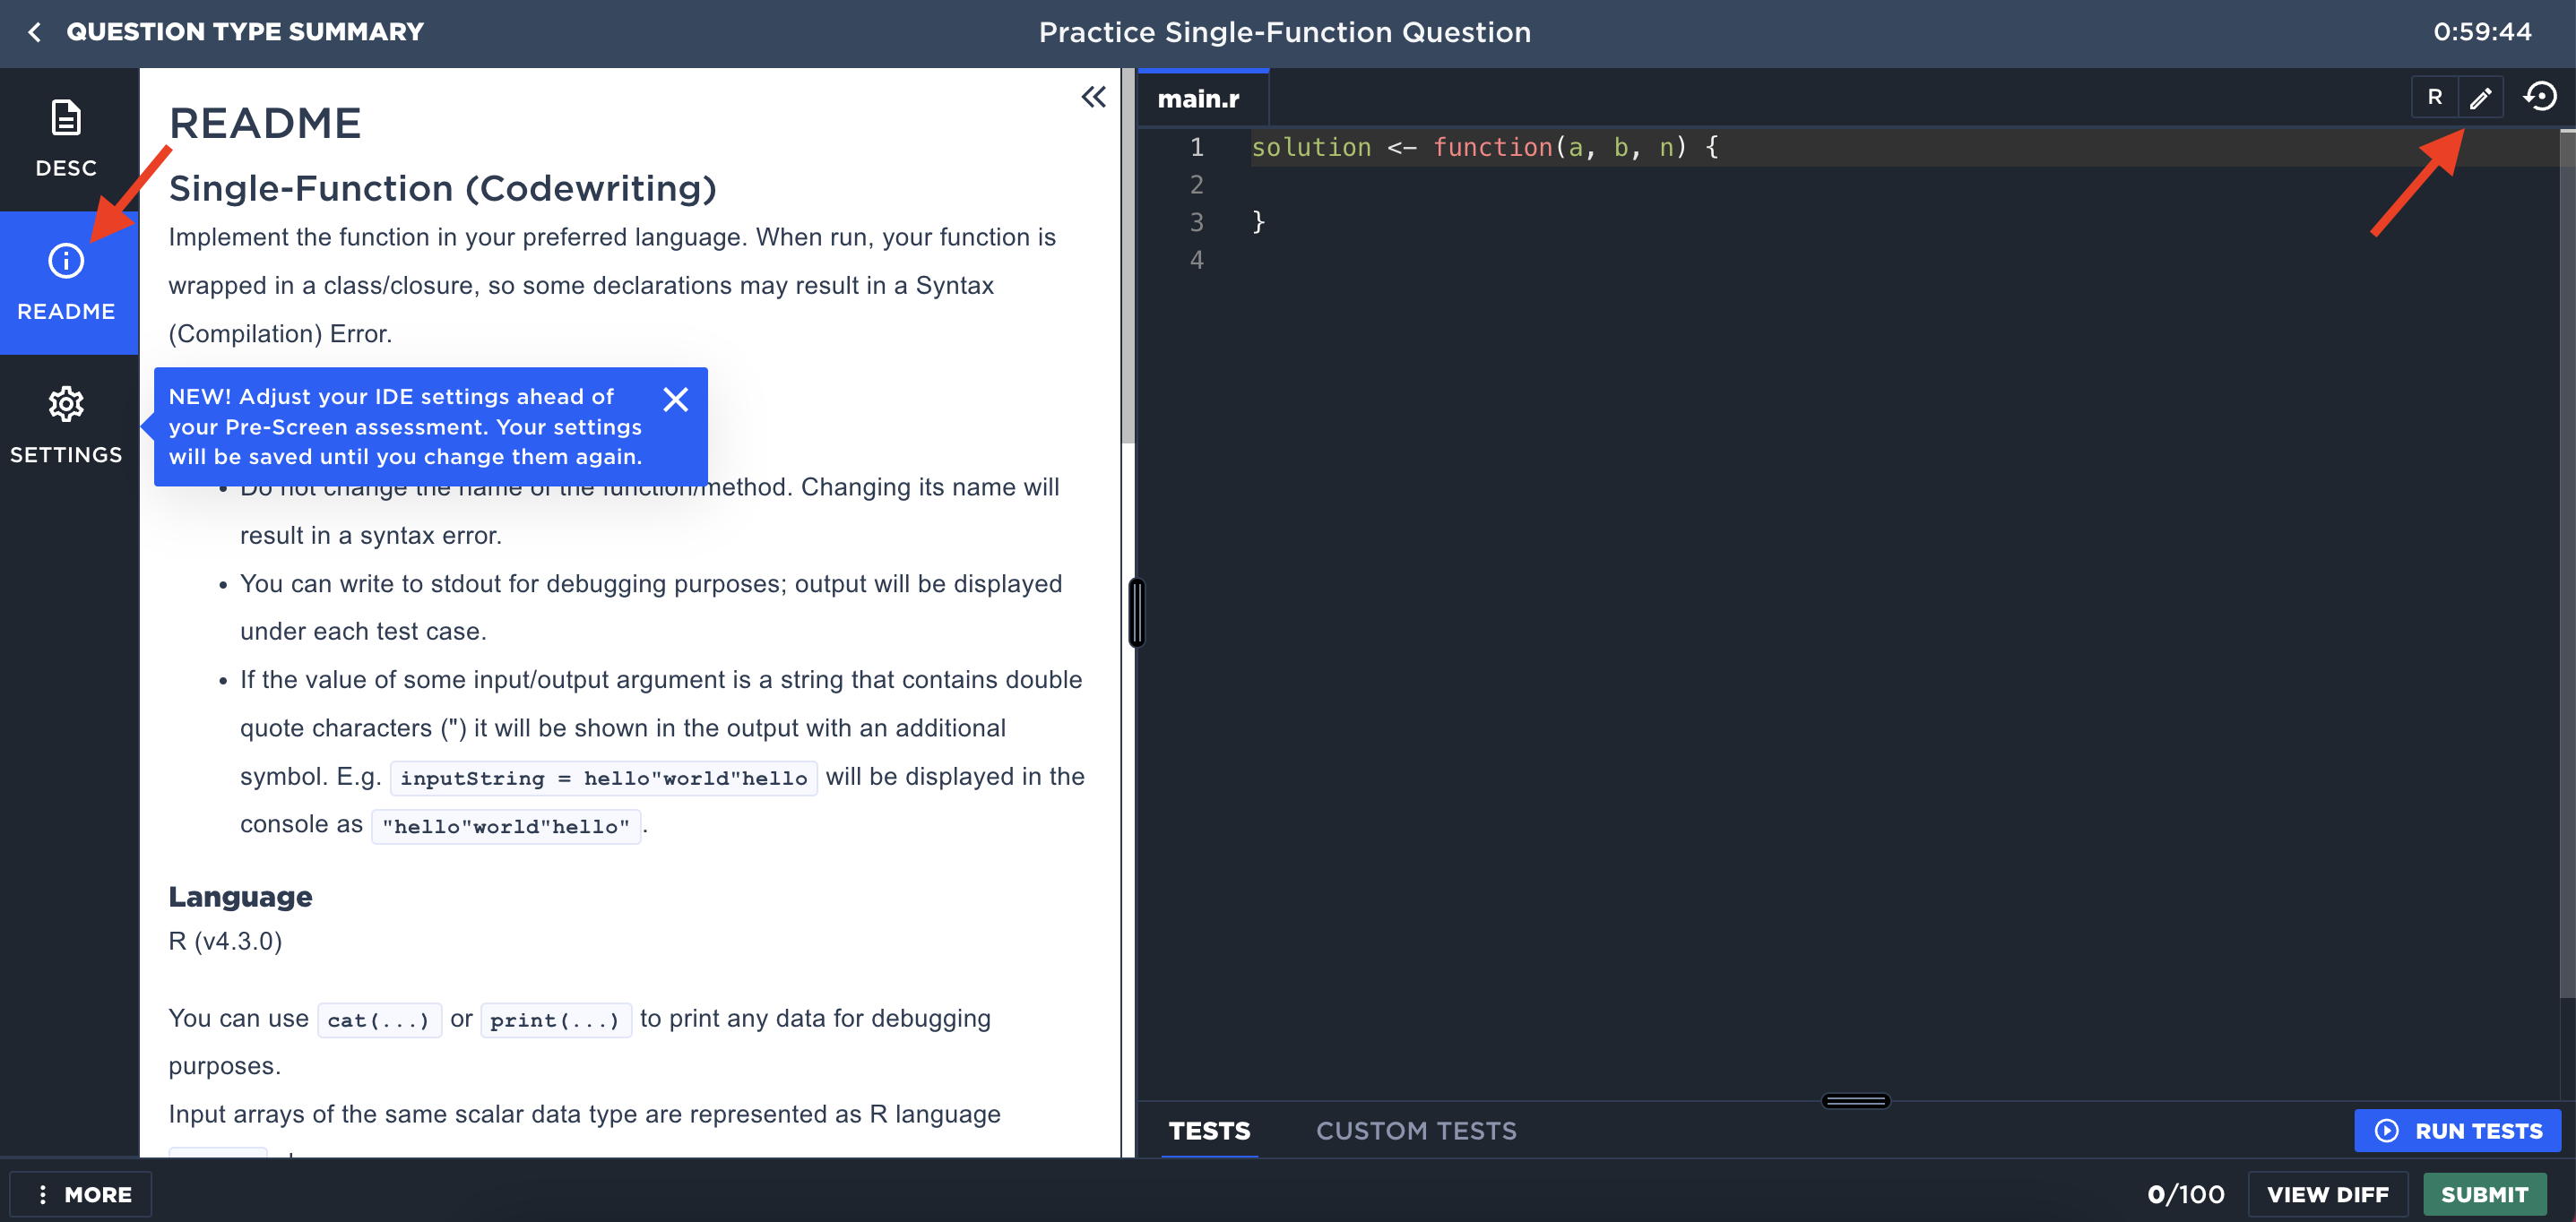The image size is (2576, 1222).
Task: Click the VIEW DIFF button
Action: pyautogui.click(x=2327, y=1194)
